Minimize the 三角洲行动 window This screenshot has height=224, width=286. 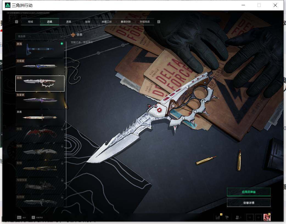[243, 5]
